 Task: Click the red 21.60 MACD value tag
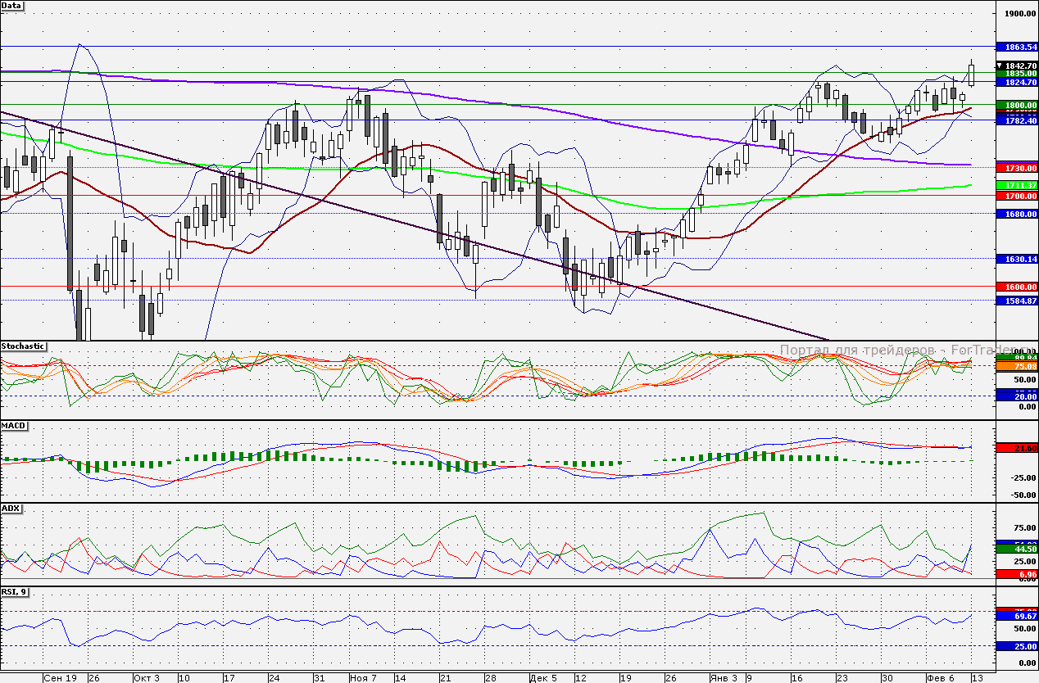pyautogui.click(x=1016, y=448)
